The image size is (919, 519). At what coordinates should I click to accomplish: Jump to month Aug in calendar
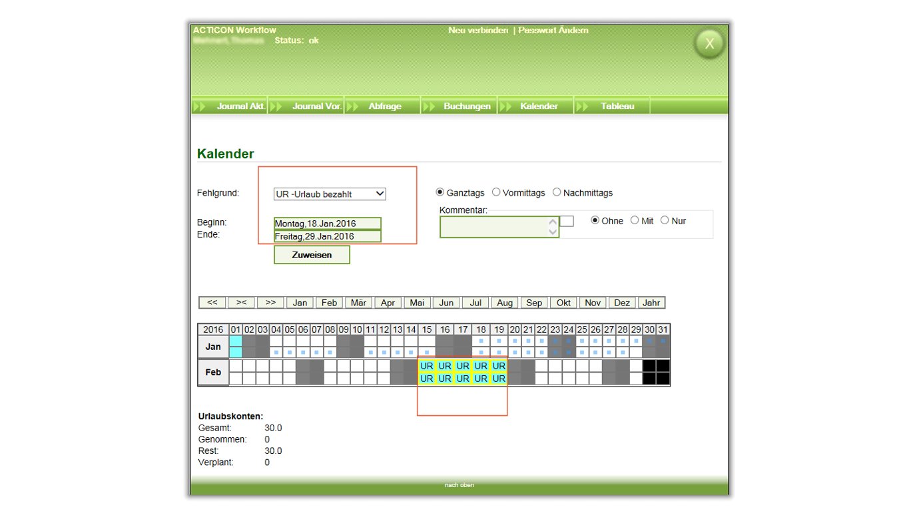point(505,303)
